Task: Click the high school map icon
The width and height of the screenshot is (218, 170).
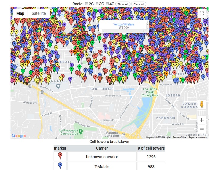Action: (x=58, y=86)
